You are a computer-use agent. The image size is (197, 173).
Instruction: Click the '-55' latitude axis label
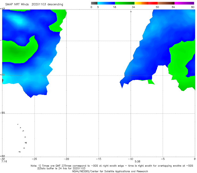(x=2, y=113)
